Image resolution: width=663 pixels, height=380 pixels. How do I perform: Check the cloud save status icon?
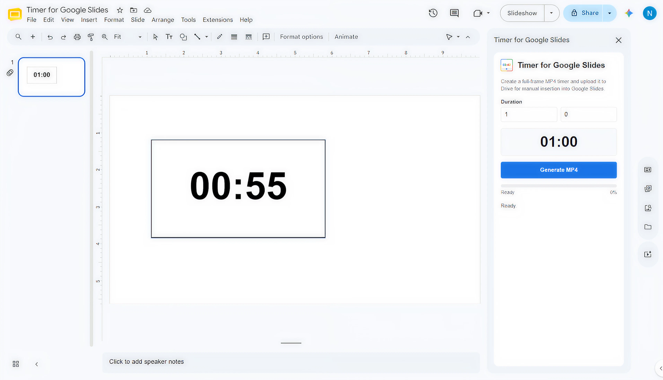148,10
